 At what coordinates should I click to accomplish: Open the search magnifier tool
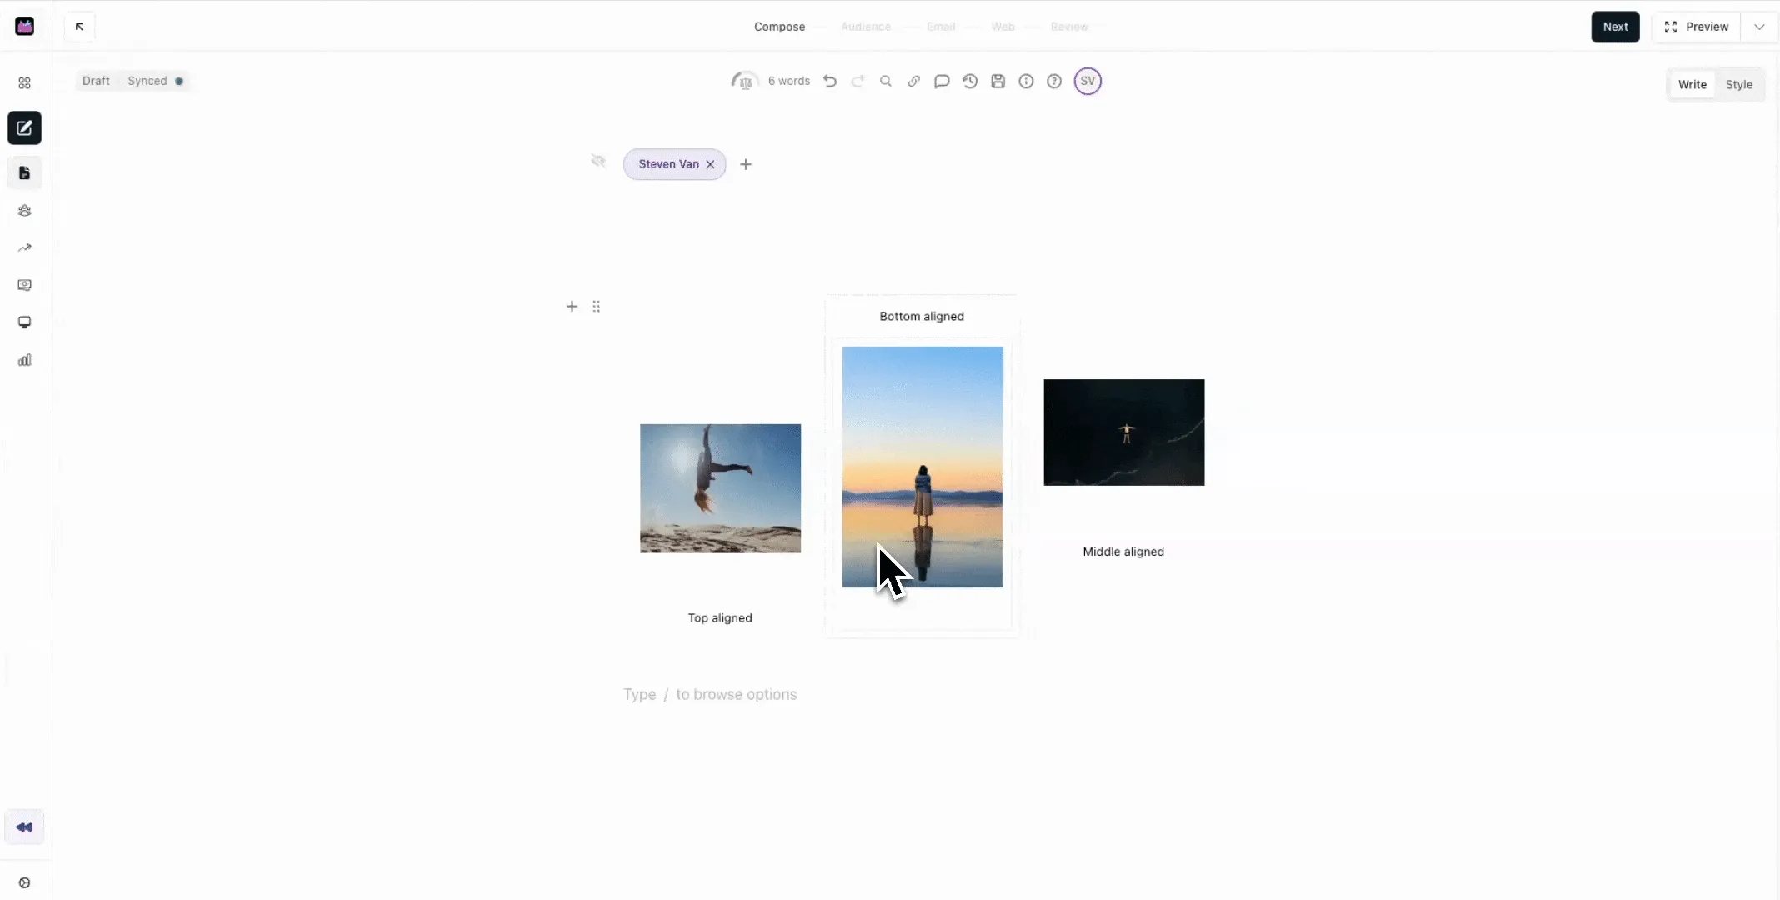tap(886, 81)
